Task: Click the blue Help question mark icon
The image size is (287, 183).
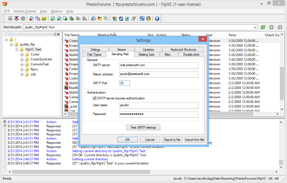Action: pos(157,19)
